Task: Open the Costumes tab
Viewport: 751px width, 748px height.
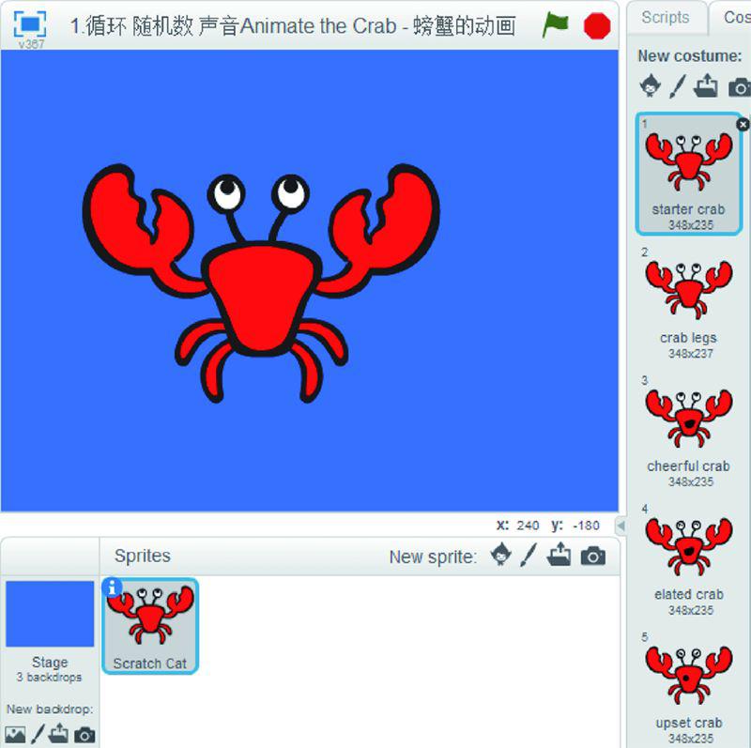Action: coord(731,17)
